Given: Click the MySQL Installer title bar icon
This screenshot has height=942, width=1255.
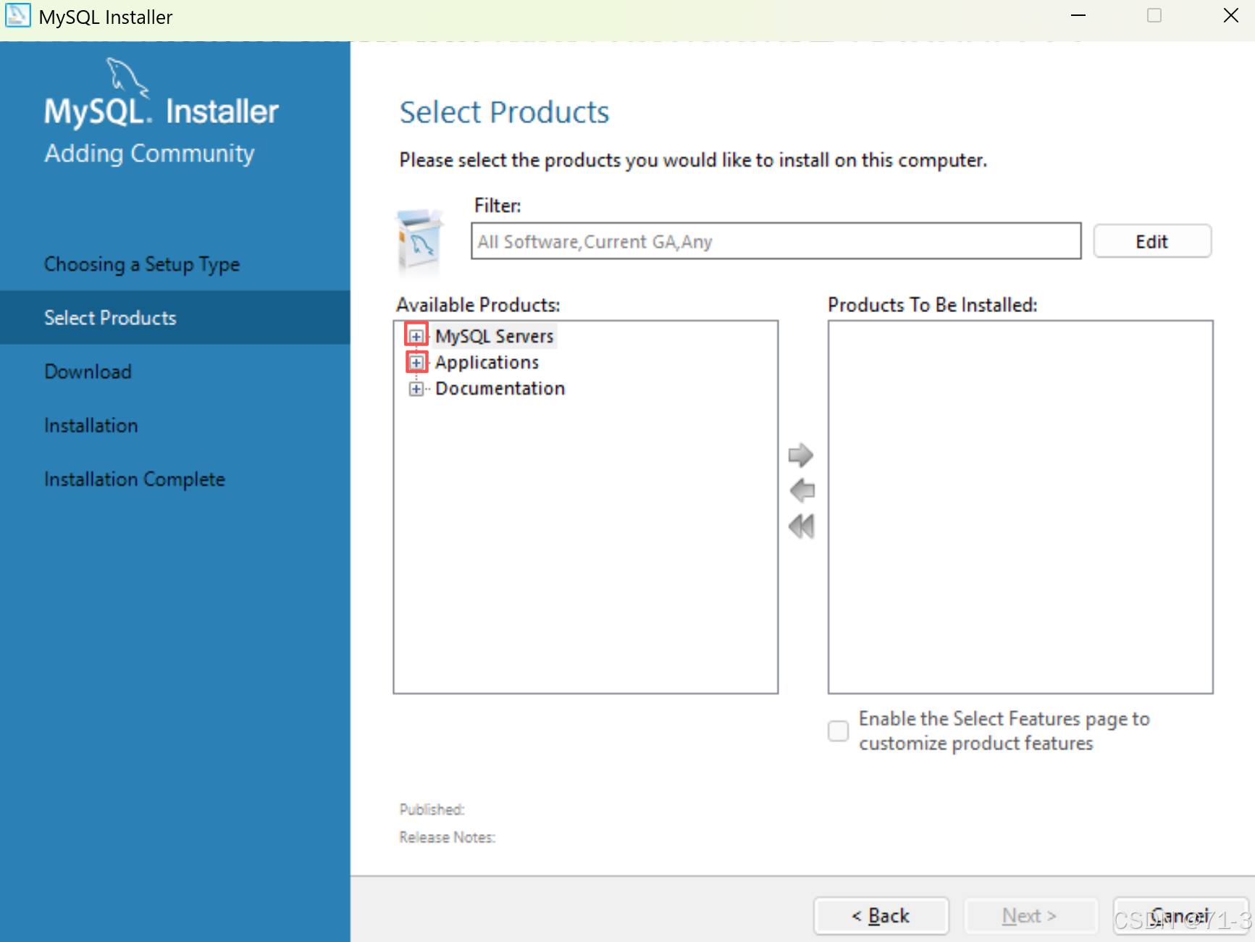Looking at the screenshot, I should pyautogui.click(x=17, y=15).
